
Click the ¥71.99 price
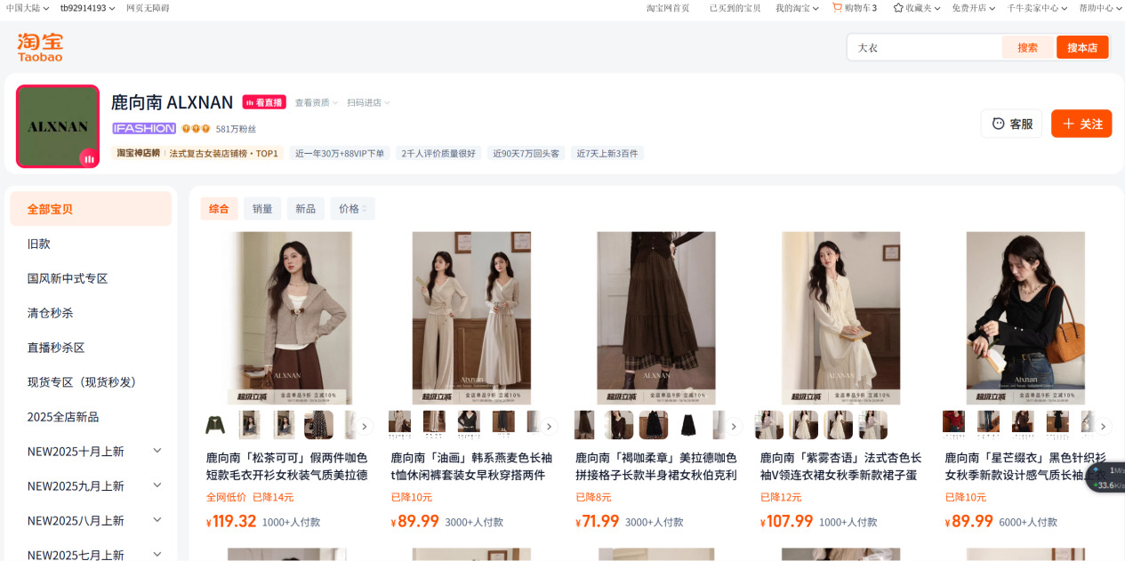coord(597,521)
